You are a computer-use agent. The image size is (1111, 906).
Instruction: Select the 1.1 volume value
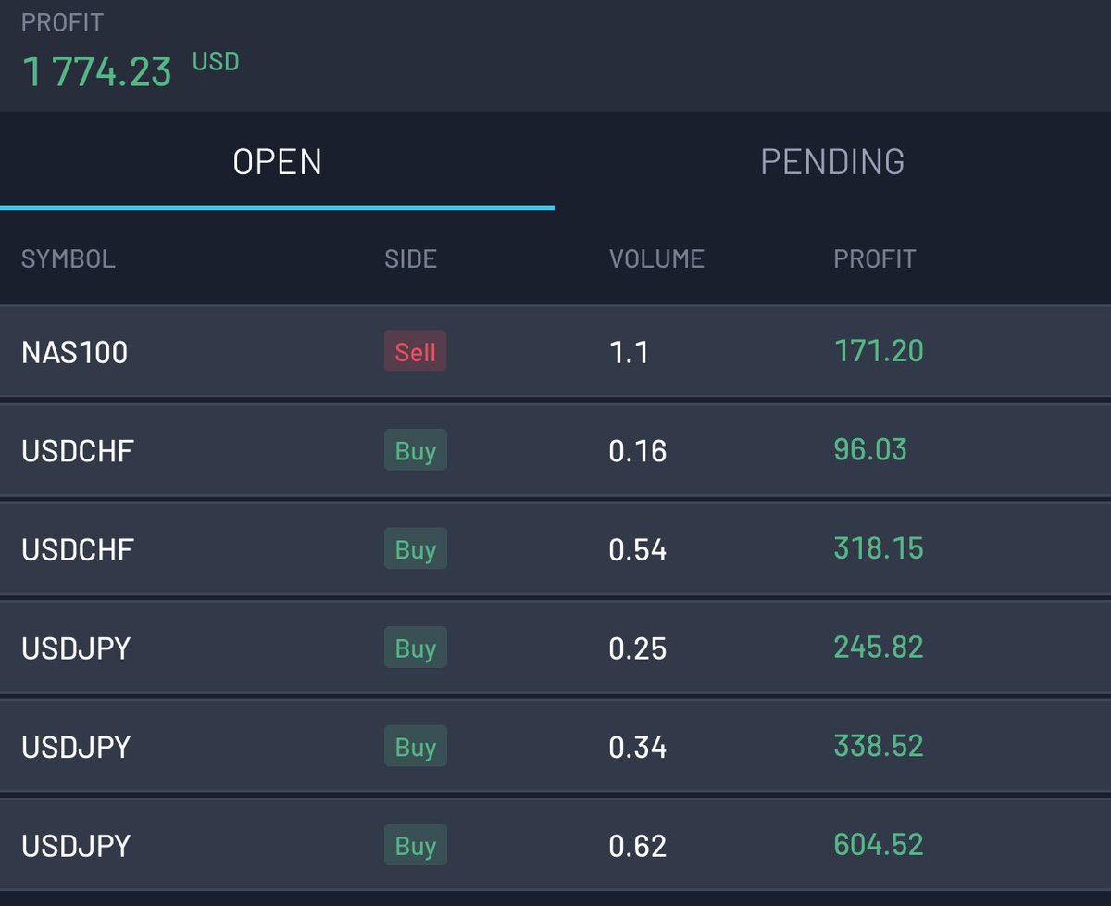click(x=629, y=352)
